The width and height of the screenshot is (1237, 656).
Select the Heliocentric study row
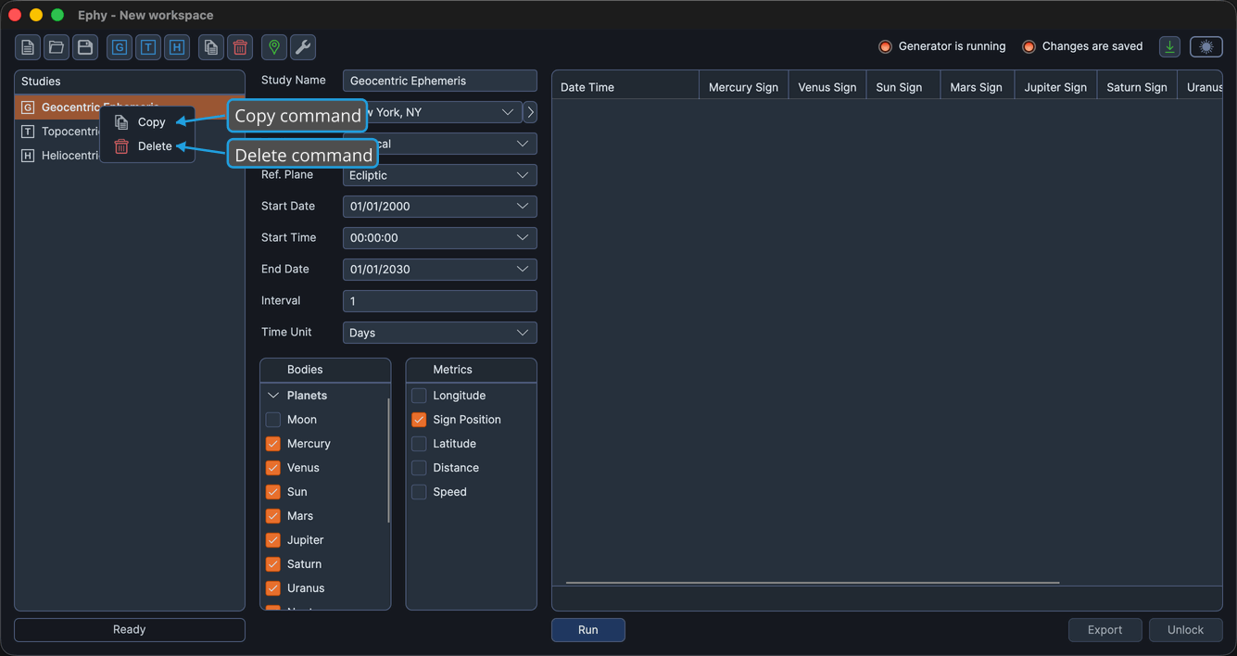130,156
